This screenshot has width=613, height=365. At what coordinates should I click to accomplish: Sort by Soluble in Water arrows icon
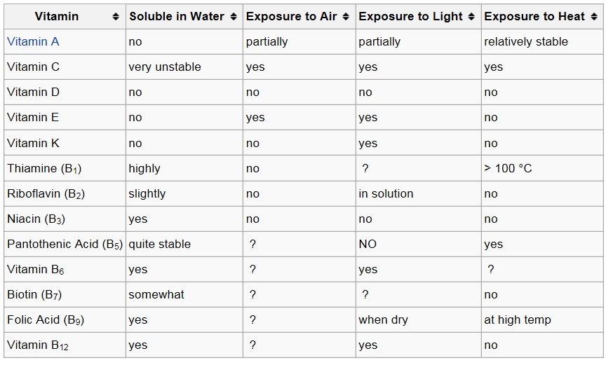click(234, 16)
